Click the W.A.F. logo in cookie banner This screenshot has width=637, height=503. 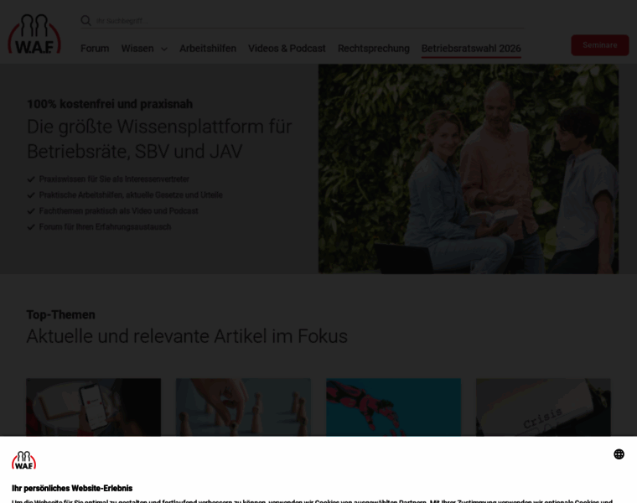[24, 460]
